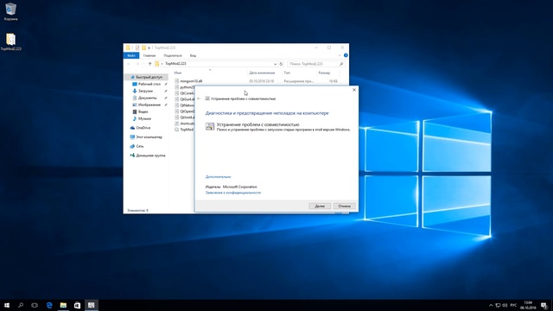Go back in Explorer navigation

point(129,64)
